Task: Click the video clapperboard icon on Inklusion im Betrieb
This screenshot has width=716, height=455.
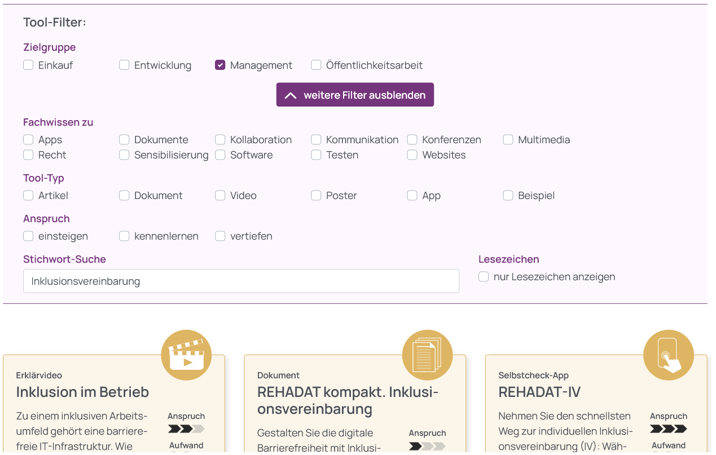Action: coord(186,355)
